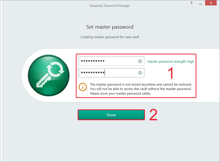This screenshot has width=220, height=162.
Task: Click the red number 2 beside Done
Action: pos(153,115)
